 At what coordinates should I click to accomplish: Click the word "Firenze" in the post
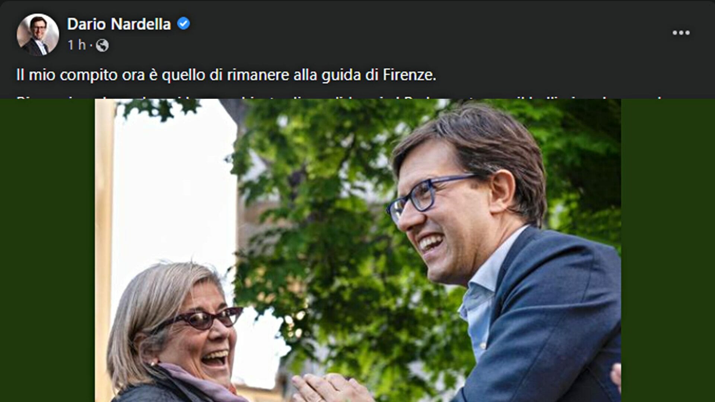409,75
